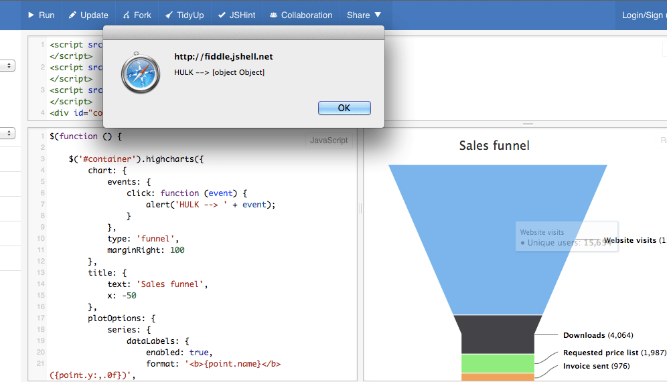This screenshot has width=667, height=382.
Task: Click the Collaboration people icon
Action: (273, 15)
